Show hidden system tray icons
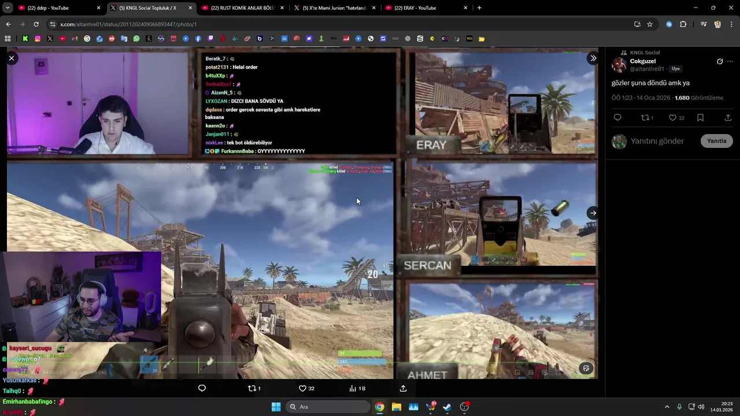This screenshot has width=740, height=416. [667, 407]
